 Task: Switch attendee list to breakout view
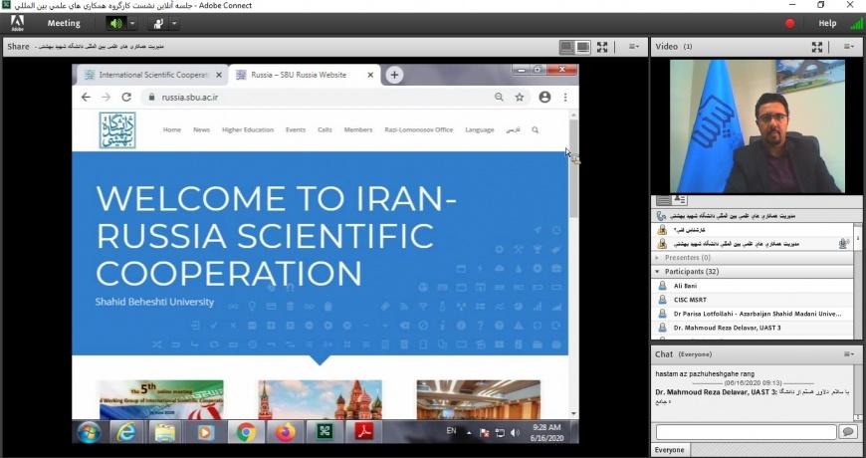tap(680, 200)
